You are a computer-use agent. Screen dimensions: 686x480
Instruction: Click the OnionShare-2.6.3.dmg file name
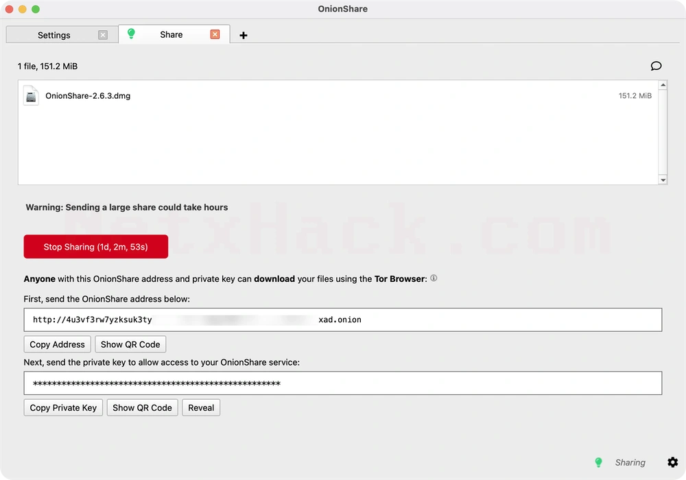pyautogui.click(x=88, y=96)
